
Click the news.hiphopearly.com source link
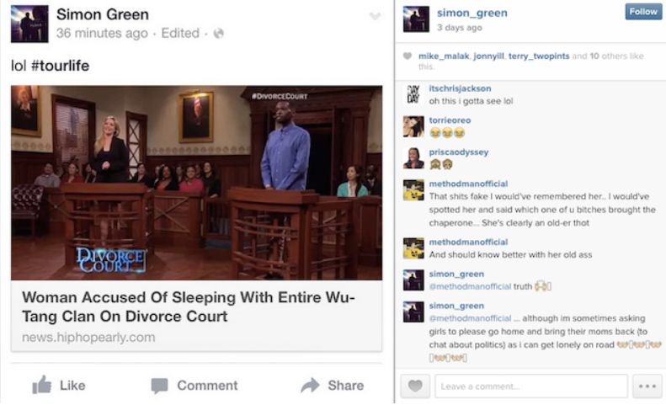pos(88,338)
